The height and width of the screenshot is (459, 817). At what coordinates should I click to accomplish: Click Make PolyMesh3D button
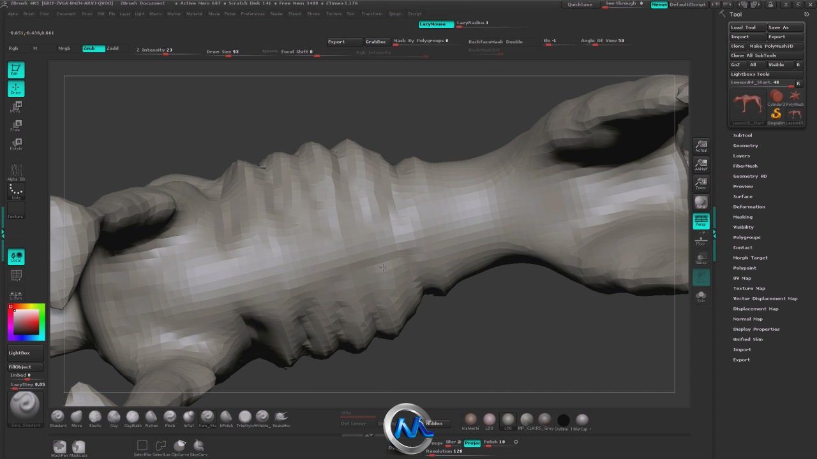pos(776,46)
